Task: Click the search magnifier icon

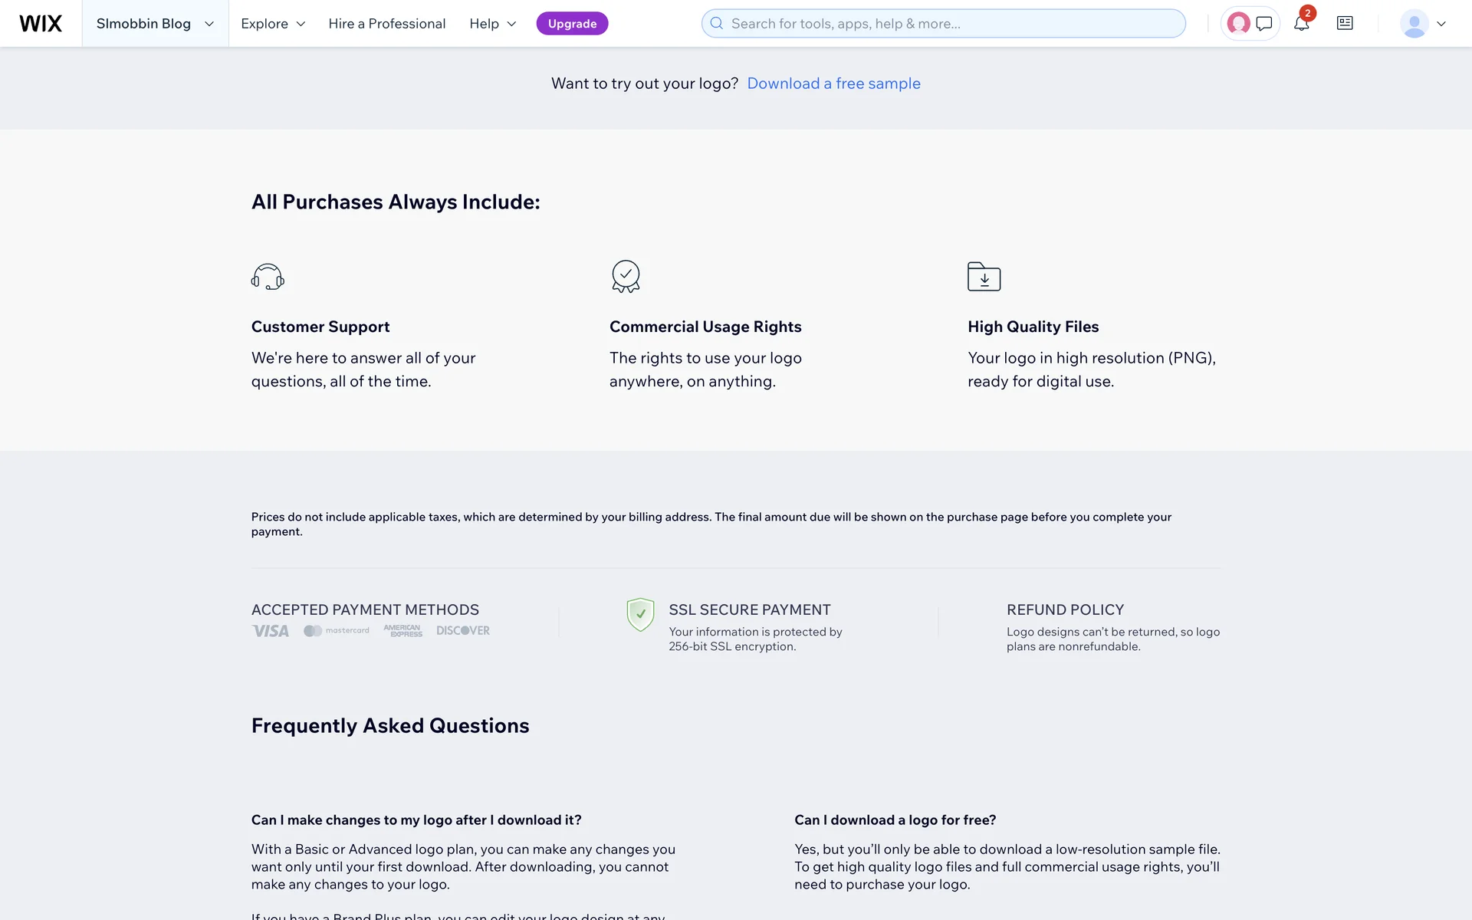Action: (x=716, y=24)
